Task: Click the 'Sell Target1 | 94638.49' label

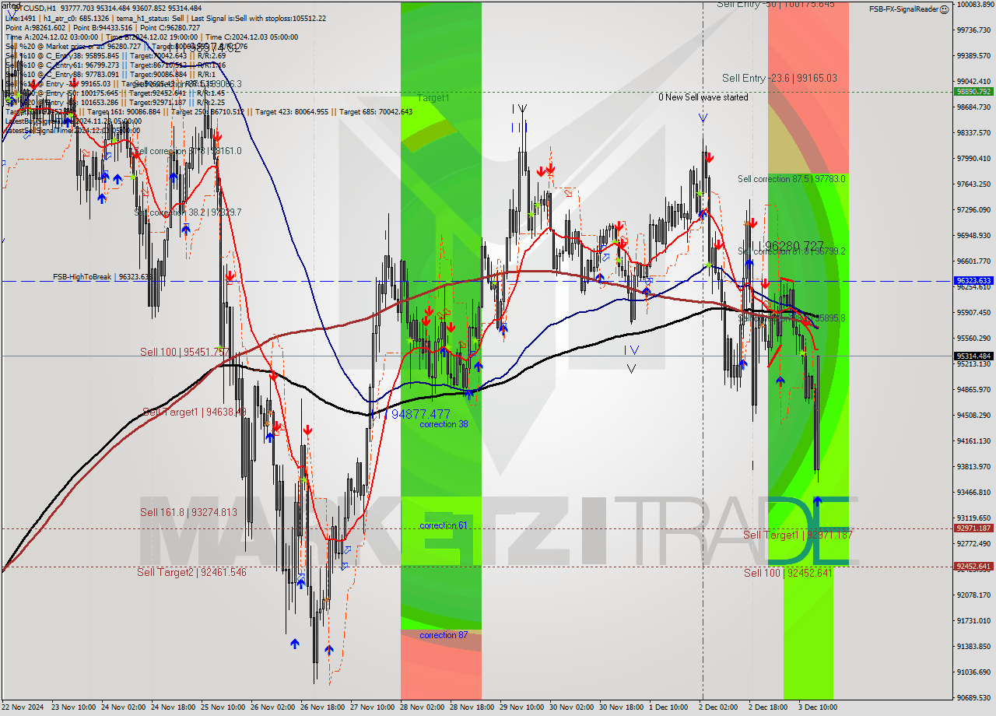Action: coord(195,412)
